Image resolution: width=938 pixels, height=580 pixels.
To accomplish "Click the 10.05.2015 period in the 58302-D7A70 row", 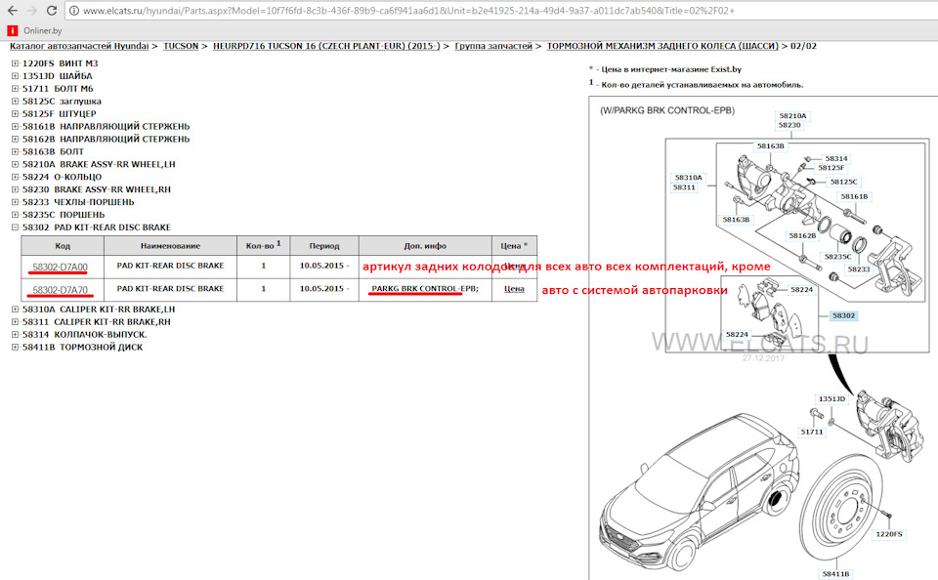I will pyautogui.click(x=324, y=289).
